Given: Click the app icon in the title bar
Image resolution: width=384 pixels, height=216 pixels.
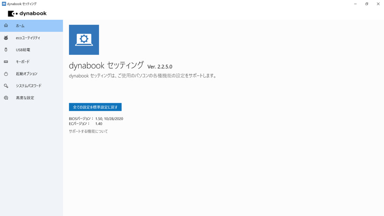Looking at the screenshot, I should pos(4,4).
